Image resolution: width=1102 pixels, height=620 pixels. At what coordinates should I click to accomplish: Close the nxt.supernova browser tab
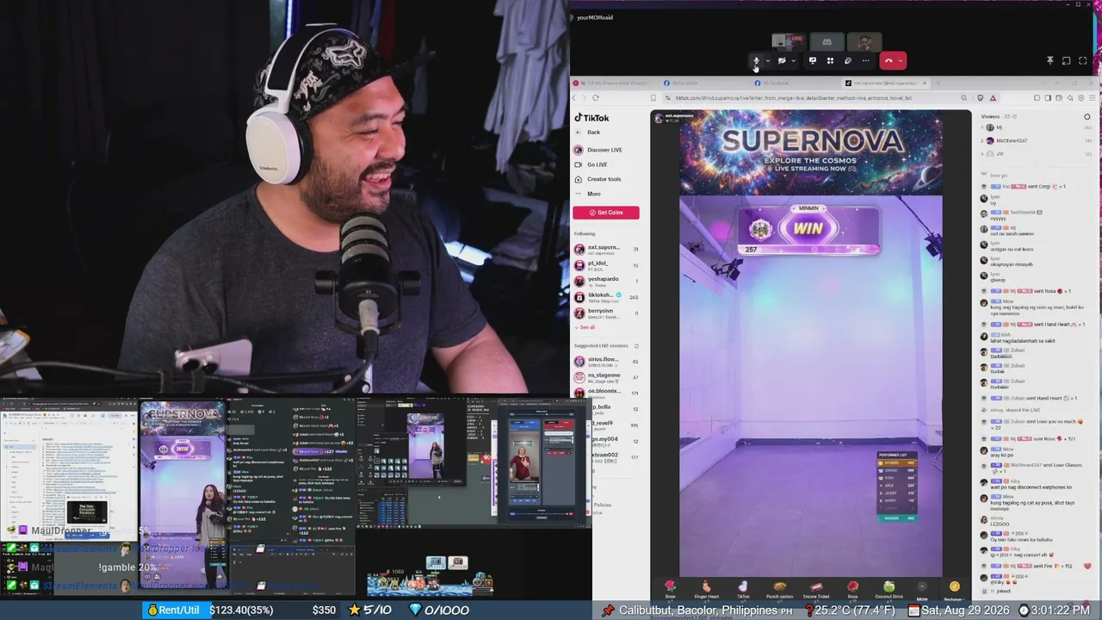925,84
